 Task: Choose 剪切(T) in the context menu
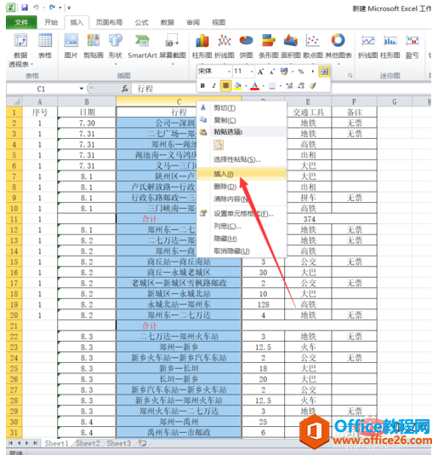tap(242, 108)
